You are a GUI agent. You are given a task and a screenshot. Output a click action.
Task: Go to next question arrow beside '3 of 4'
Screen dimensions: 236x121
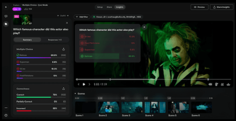68,16
